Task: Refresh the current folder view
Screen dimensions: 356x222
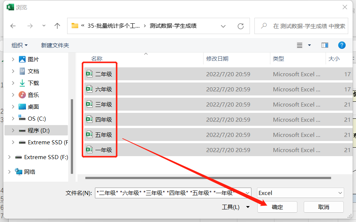Action: pyautogui.click(x=241, y=26)
